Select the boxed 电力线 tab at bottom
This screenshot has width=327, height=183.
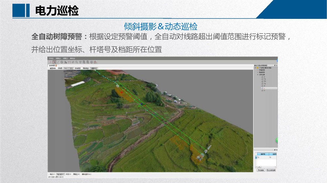(x=61, y=174)
